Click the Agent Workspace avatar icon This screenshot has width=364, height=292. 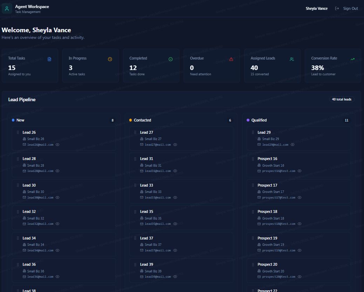pos(7,8)
